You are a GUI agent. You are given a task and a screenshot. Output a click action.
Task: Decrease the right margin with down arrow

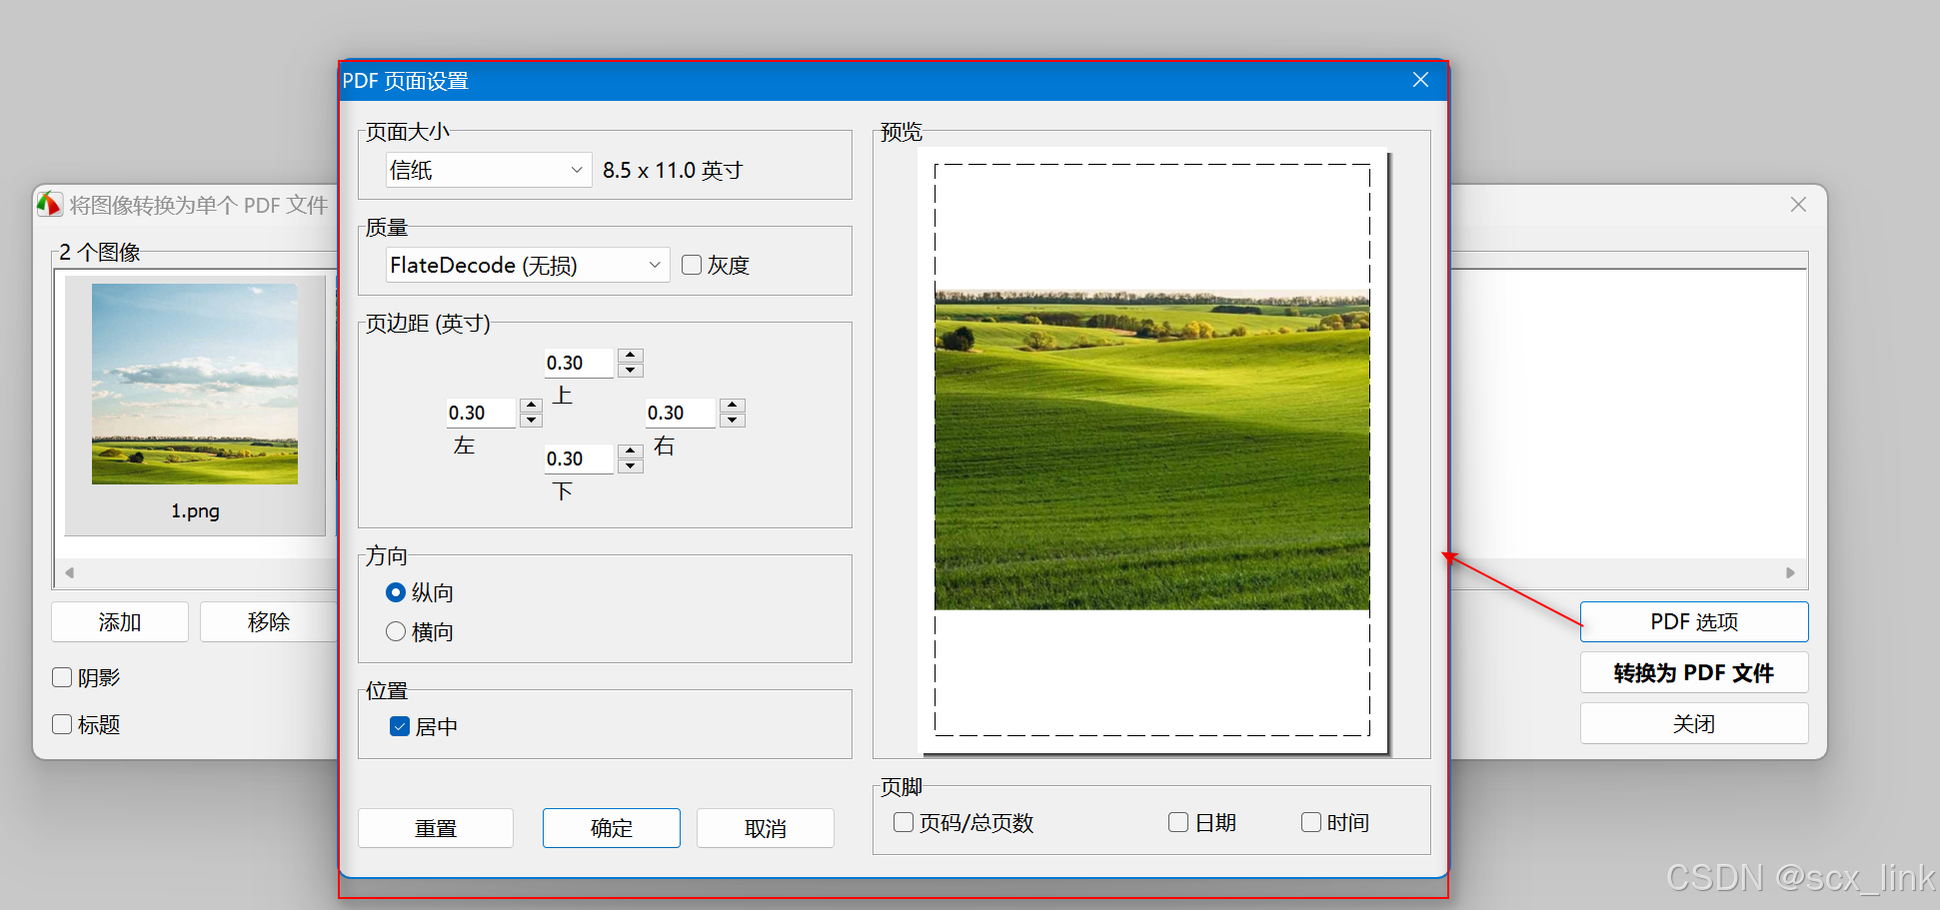tap(733, 421)
